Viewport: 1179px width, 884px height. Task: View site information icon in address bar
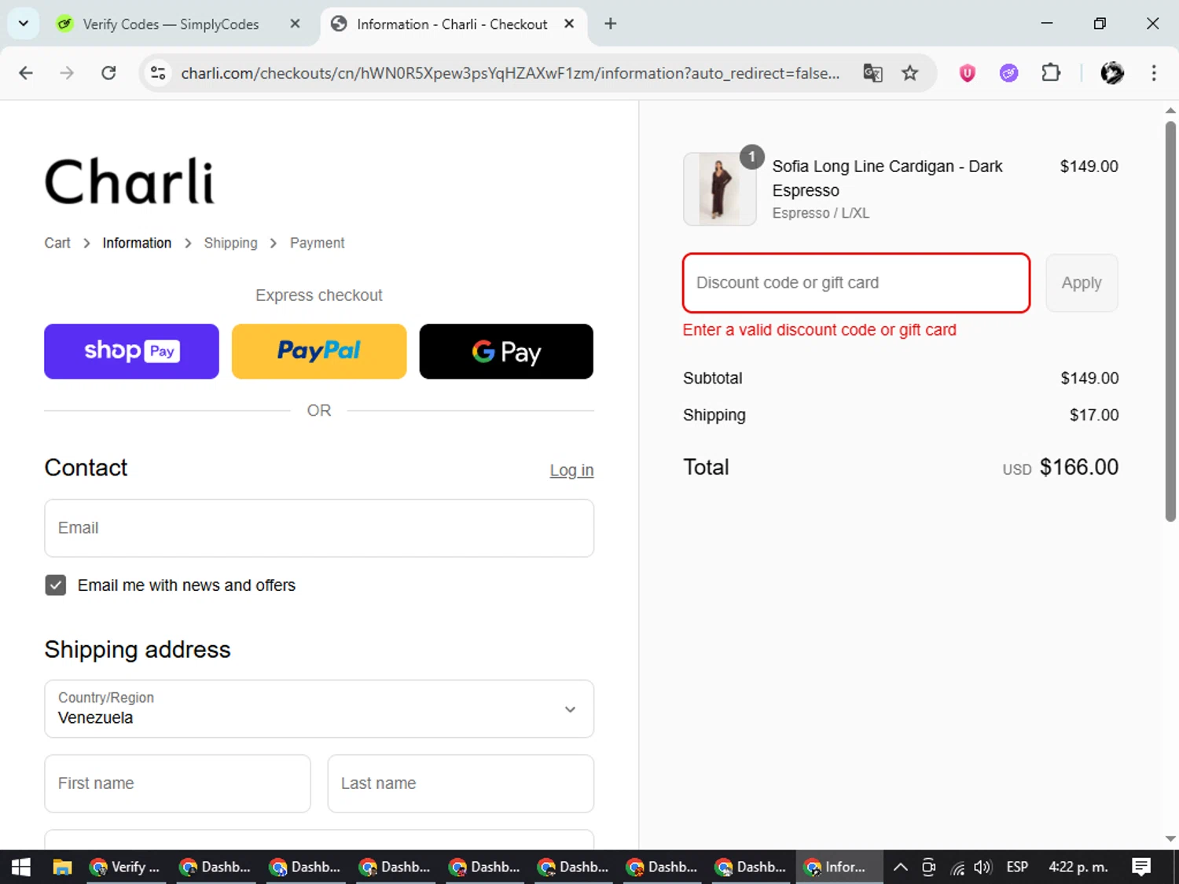158,73
